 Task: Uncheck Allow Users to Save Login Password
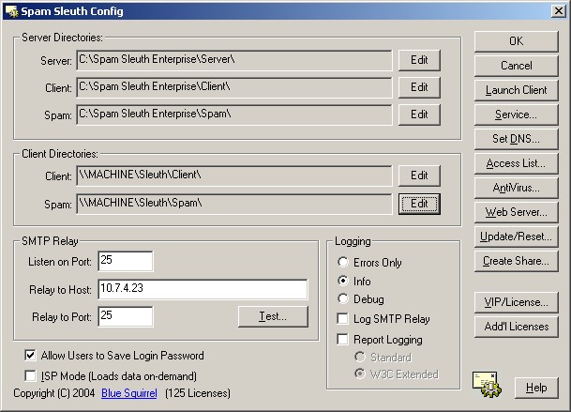32,356
